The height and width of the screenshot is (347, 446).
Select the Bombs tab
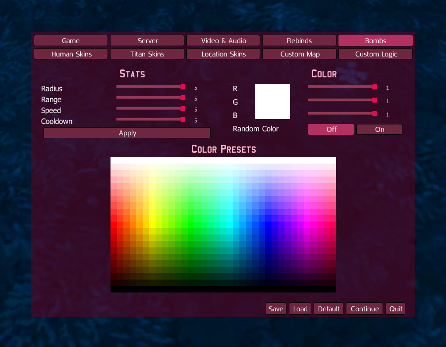point(376,40)
